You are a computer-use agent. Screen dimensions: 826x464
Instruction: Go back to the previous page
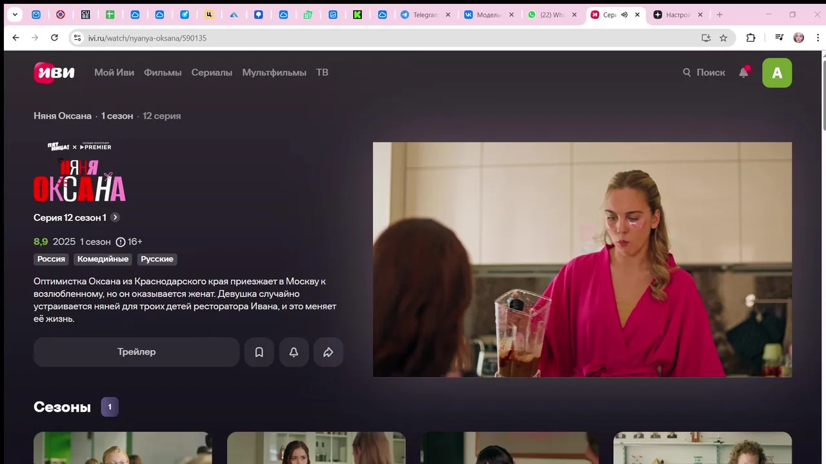click(15, 38)
